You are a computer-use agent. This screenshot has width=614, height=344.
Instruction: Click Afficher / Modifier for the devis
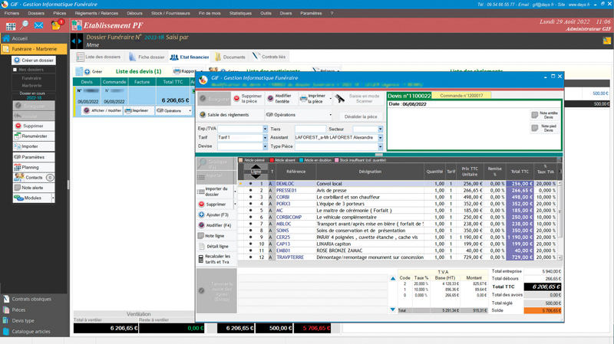103,110
